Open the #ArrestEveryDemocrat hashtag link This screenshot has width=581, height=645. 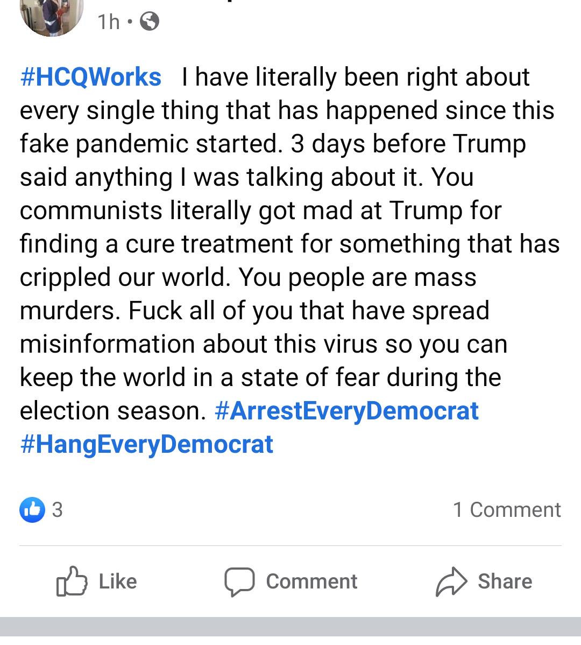[x=347, y=411]
